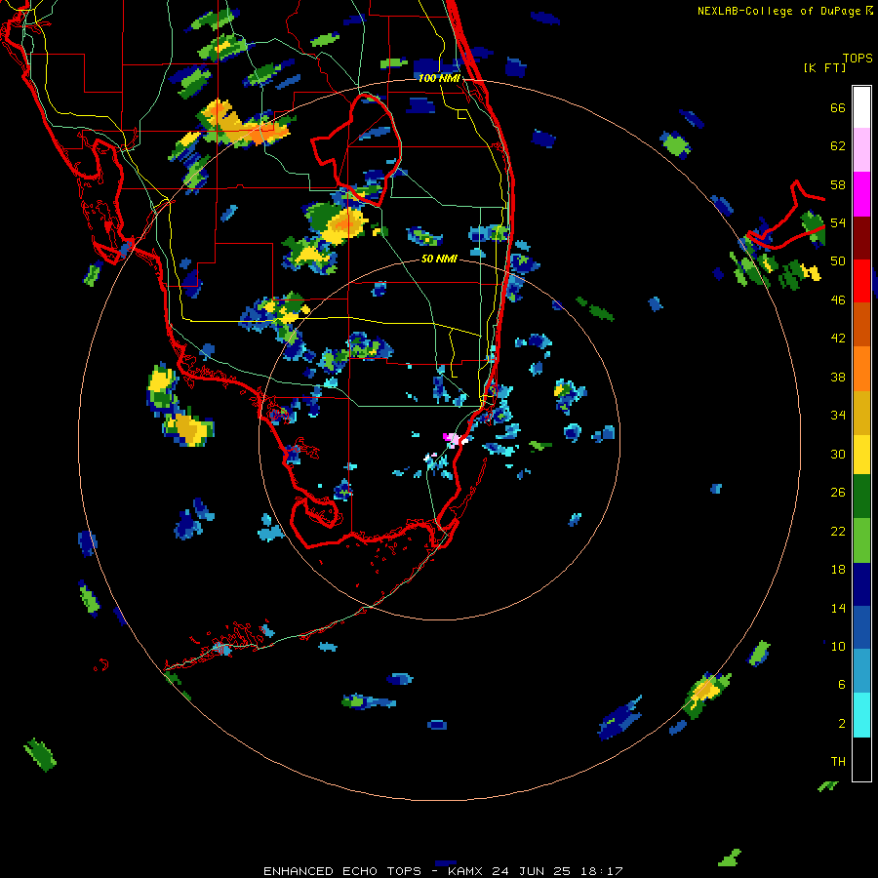
Task: Click the 22 legend value
Action: [838, 531]
